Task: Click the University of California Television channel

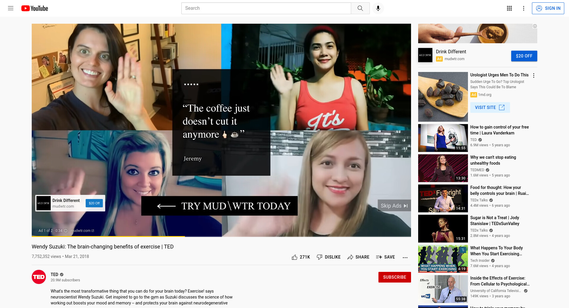Action: (x=496, y=291)
